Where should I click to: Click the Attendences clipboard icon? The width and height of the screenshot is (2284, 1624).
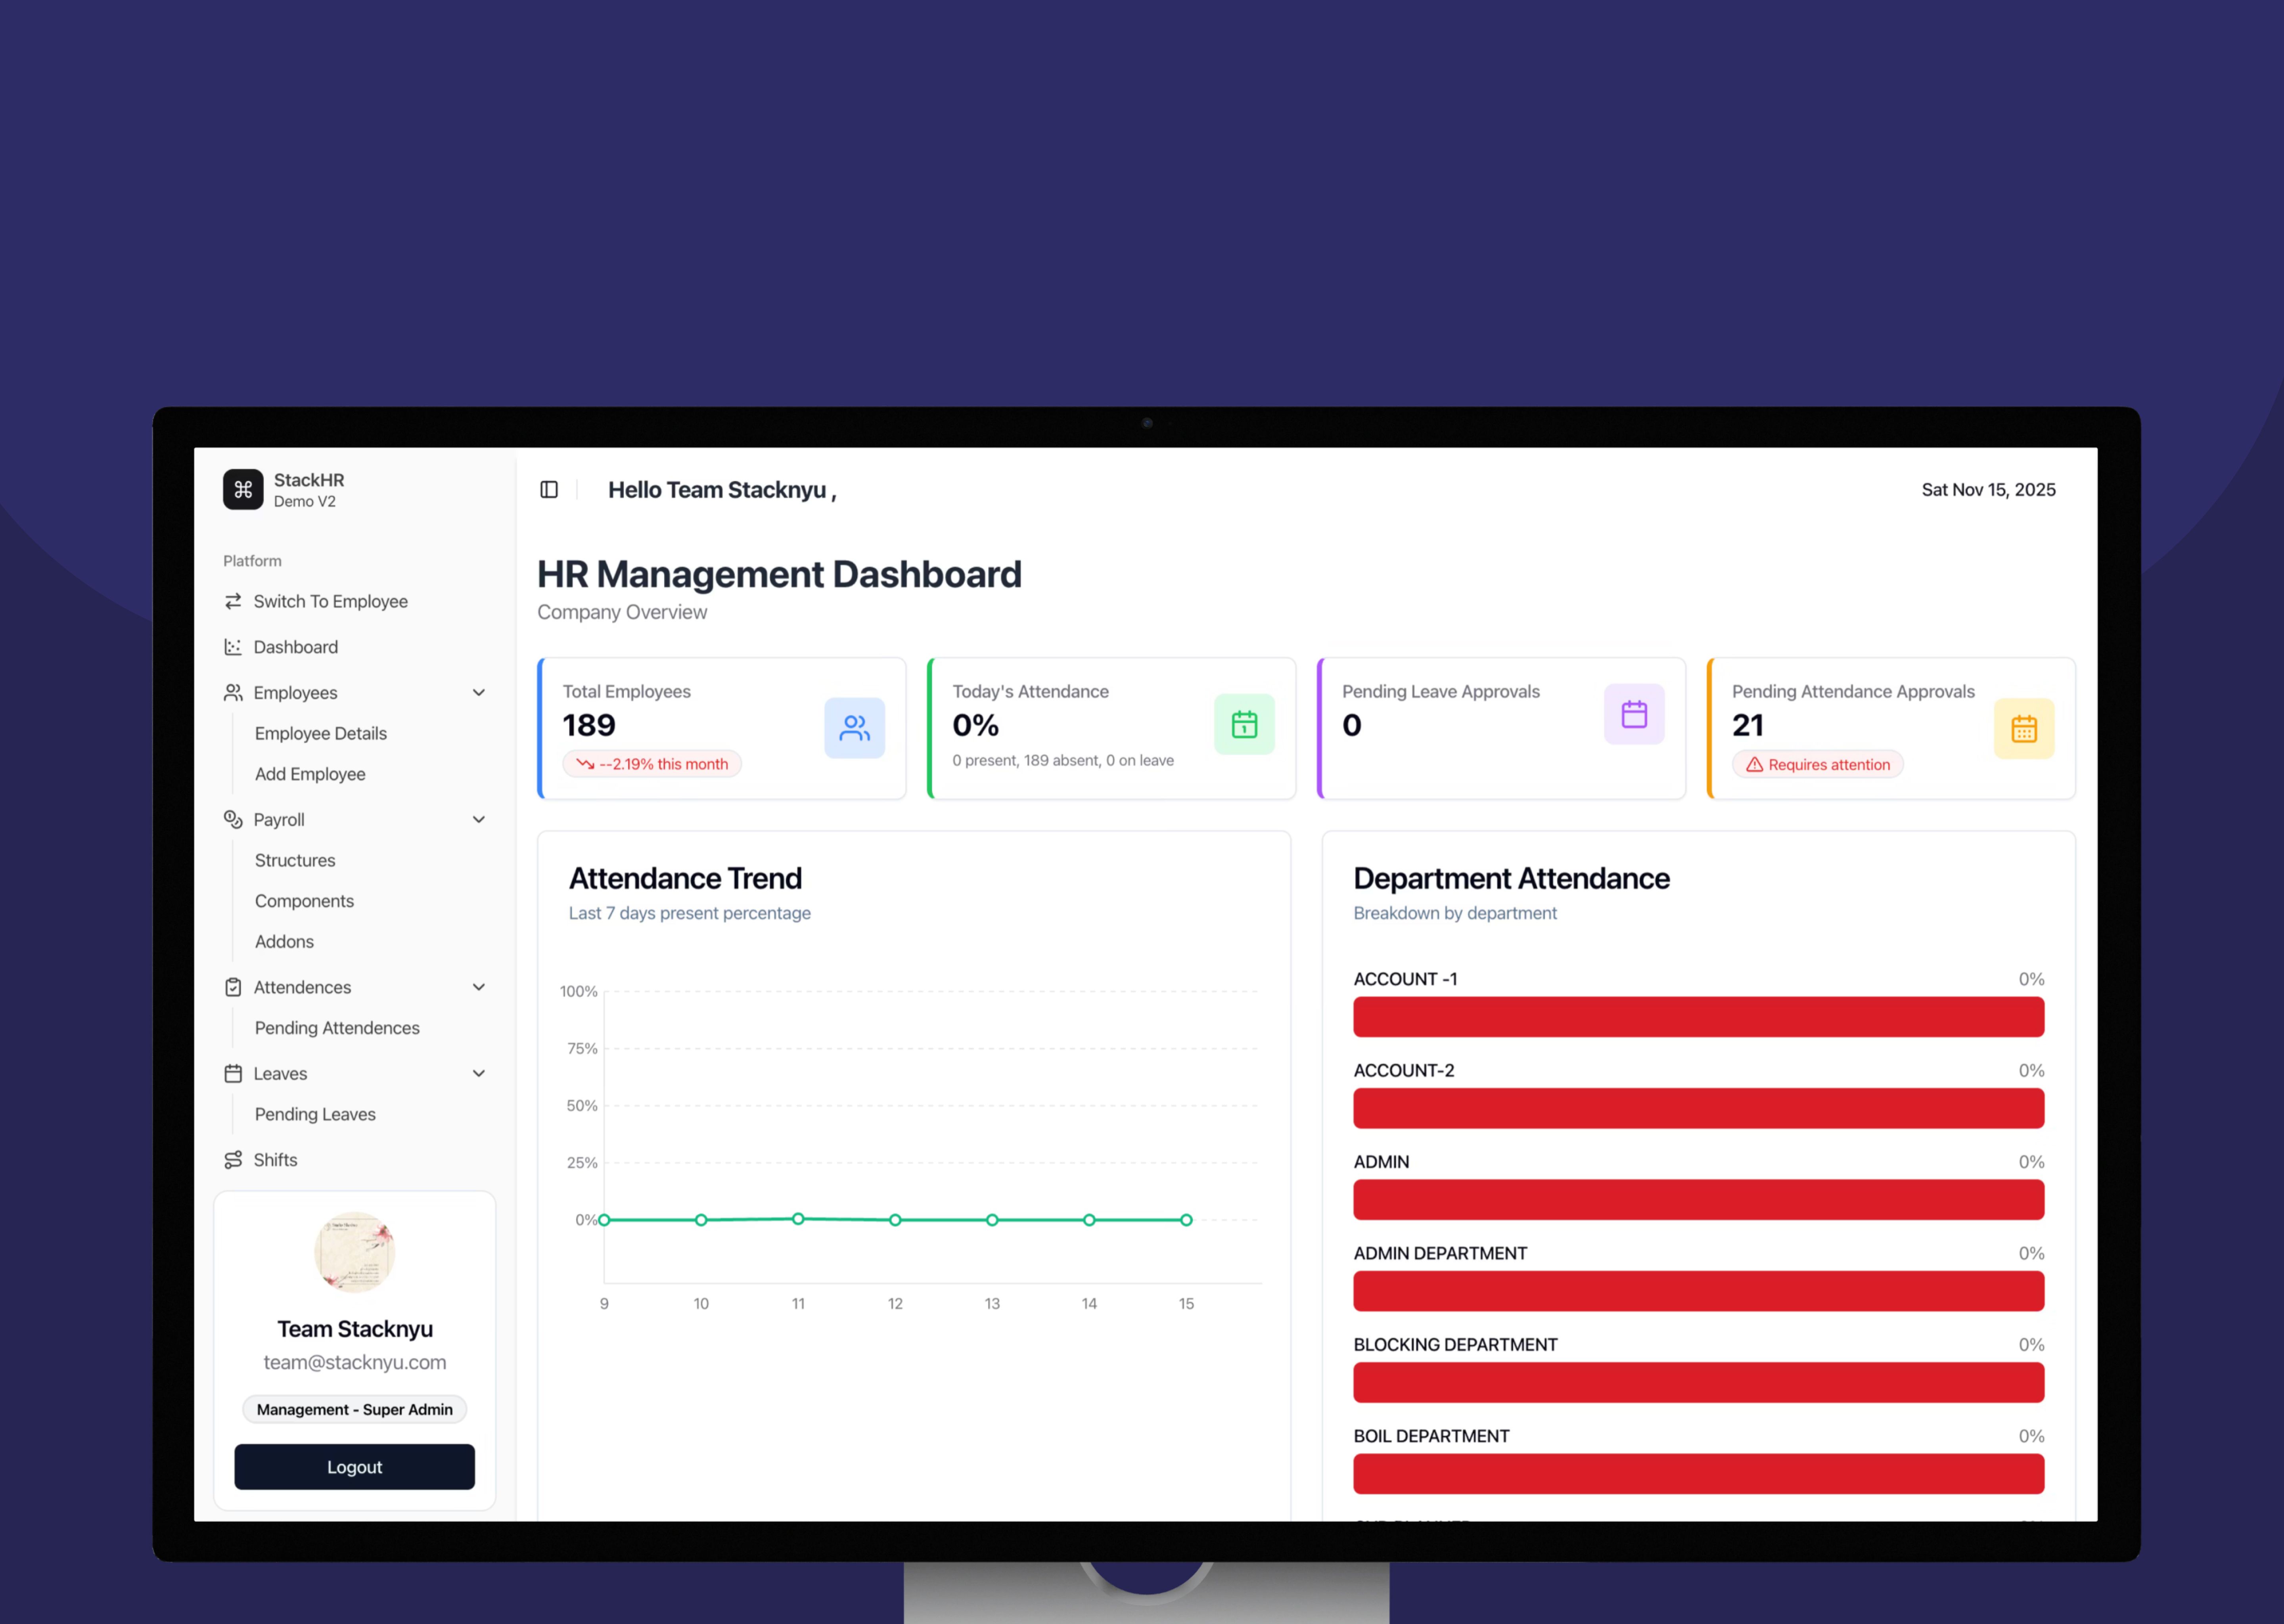point(233,987)
